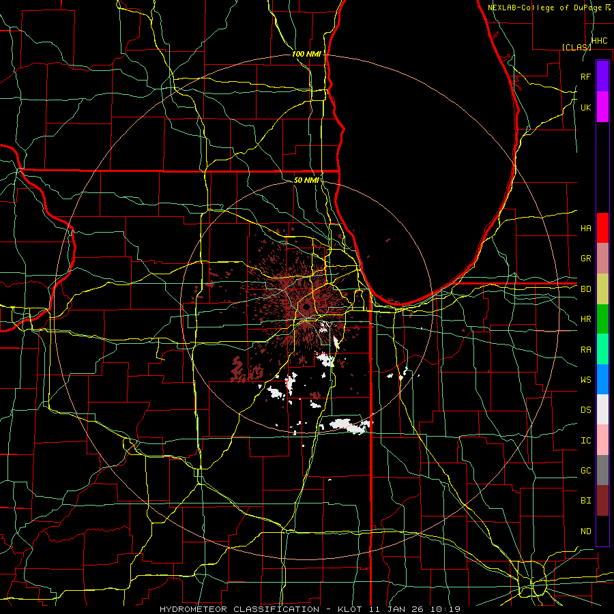This screenshot has height=614, width=614.
Task: Click the 'GR' legend label
Action: [585, 259]
